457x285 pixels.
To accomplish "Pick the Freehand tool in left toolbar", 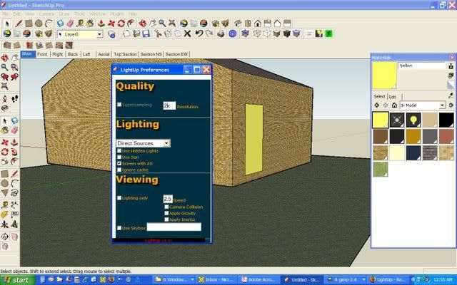I will point(14,192).
